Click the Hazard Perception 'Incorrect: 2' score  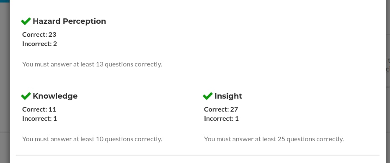[39, 44]
